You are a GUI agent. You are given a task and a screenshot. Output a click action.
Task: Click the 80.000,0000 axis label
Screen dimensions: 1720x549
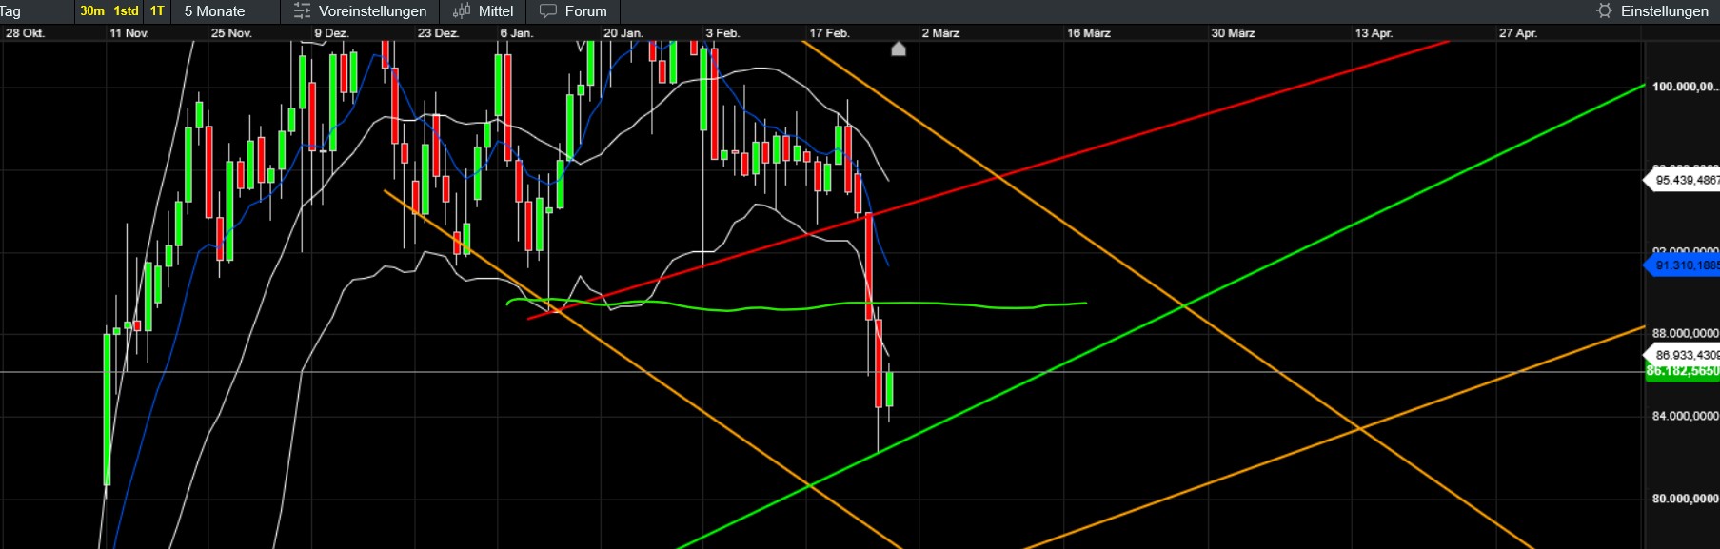coord(1685,499)
